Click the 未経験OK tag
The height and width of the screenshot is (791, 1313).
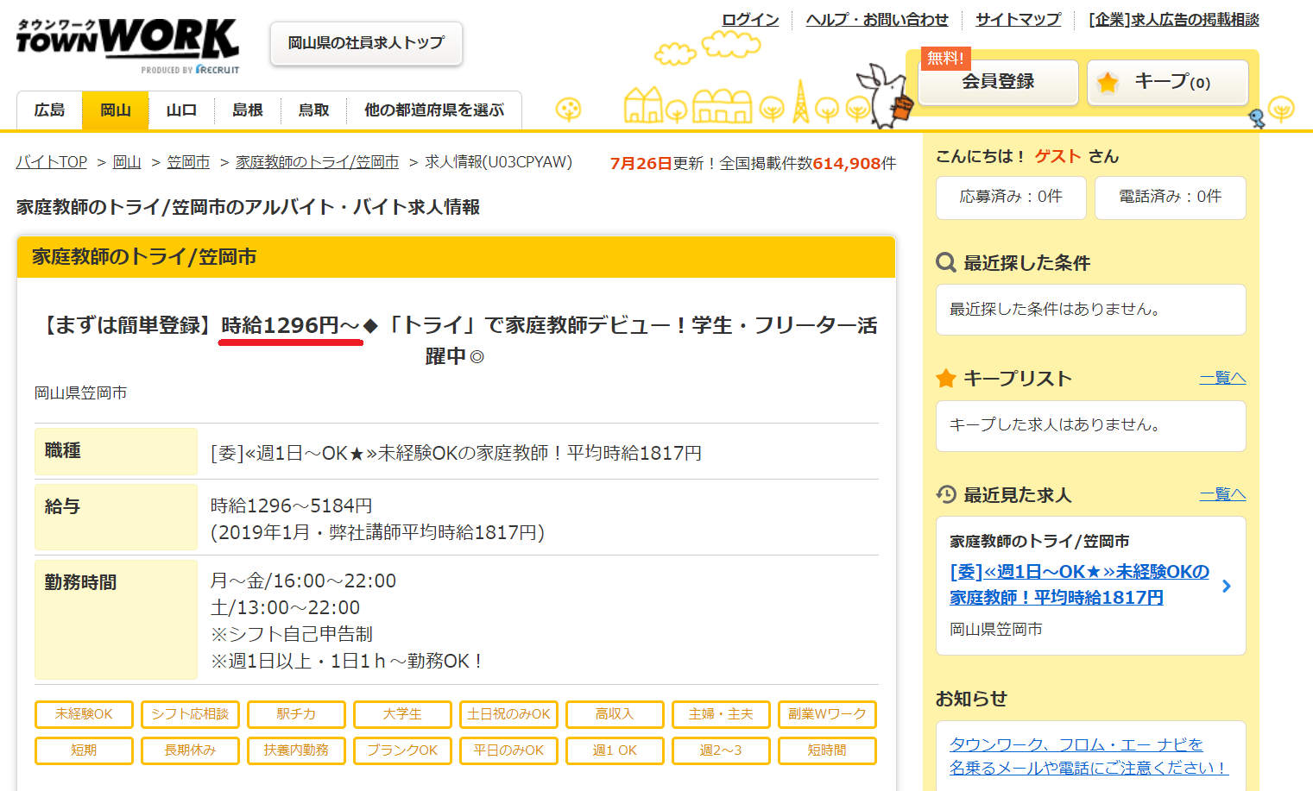[x=84, y=714]
